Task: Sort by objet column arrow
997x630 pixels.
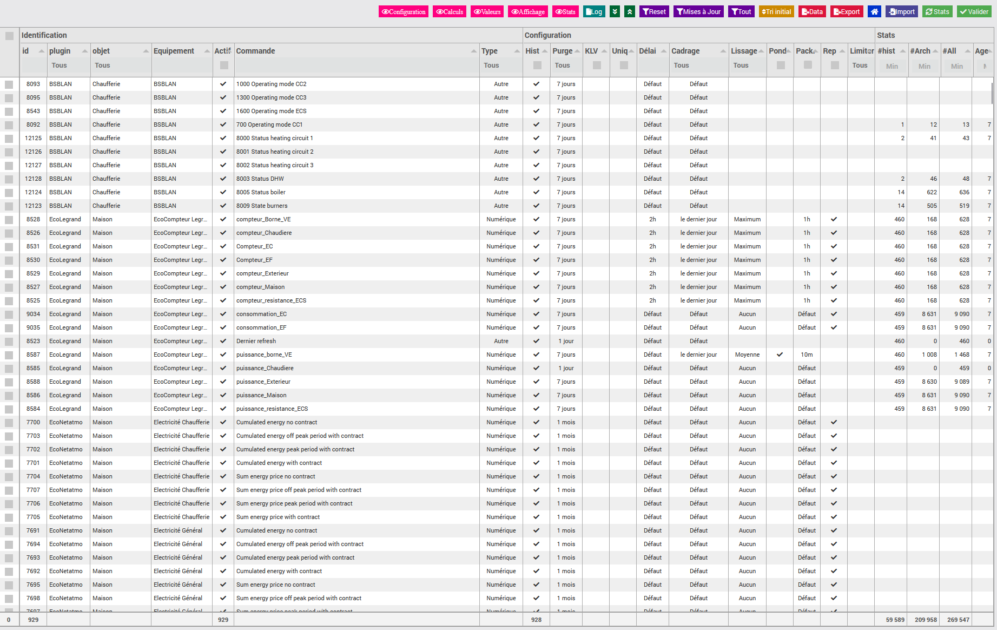Action: [x=146, y=51]
